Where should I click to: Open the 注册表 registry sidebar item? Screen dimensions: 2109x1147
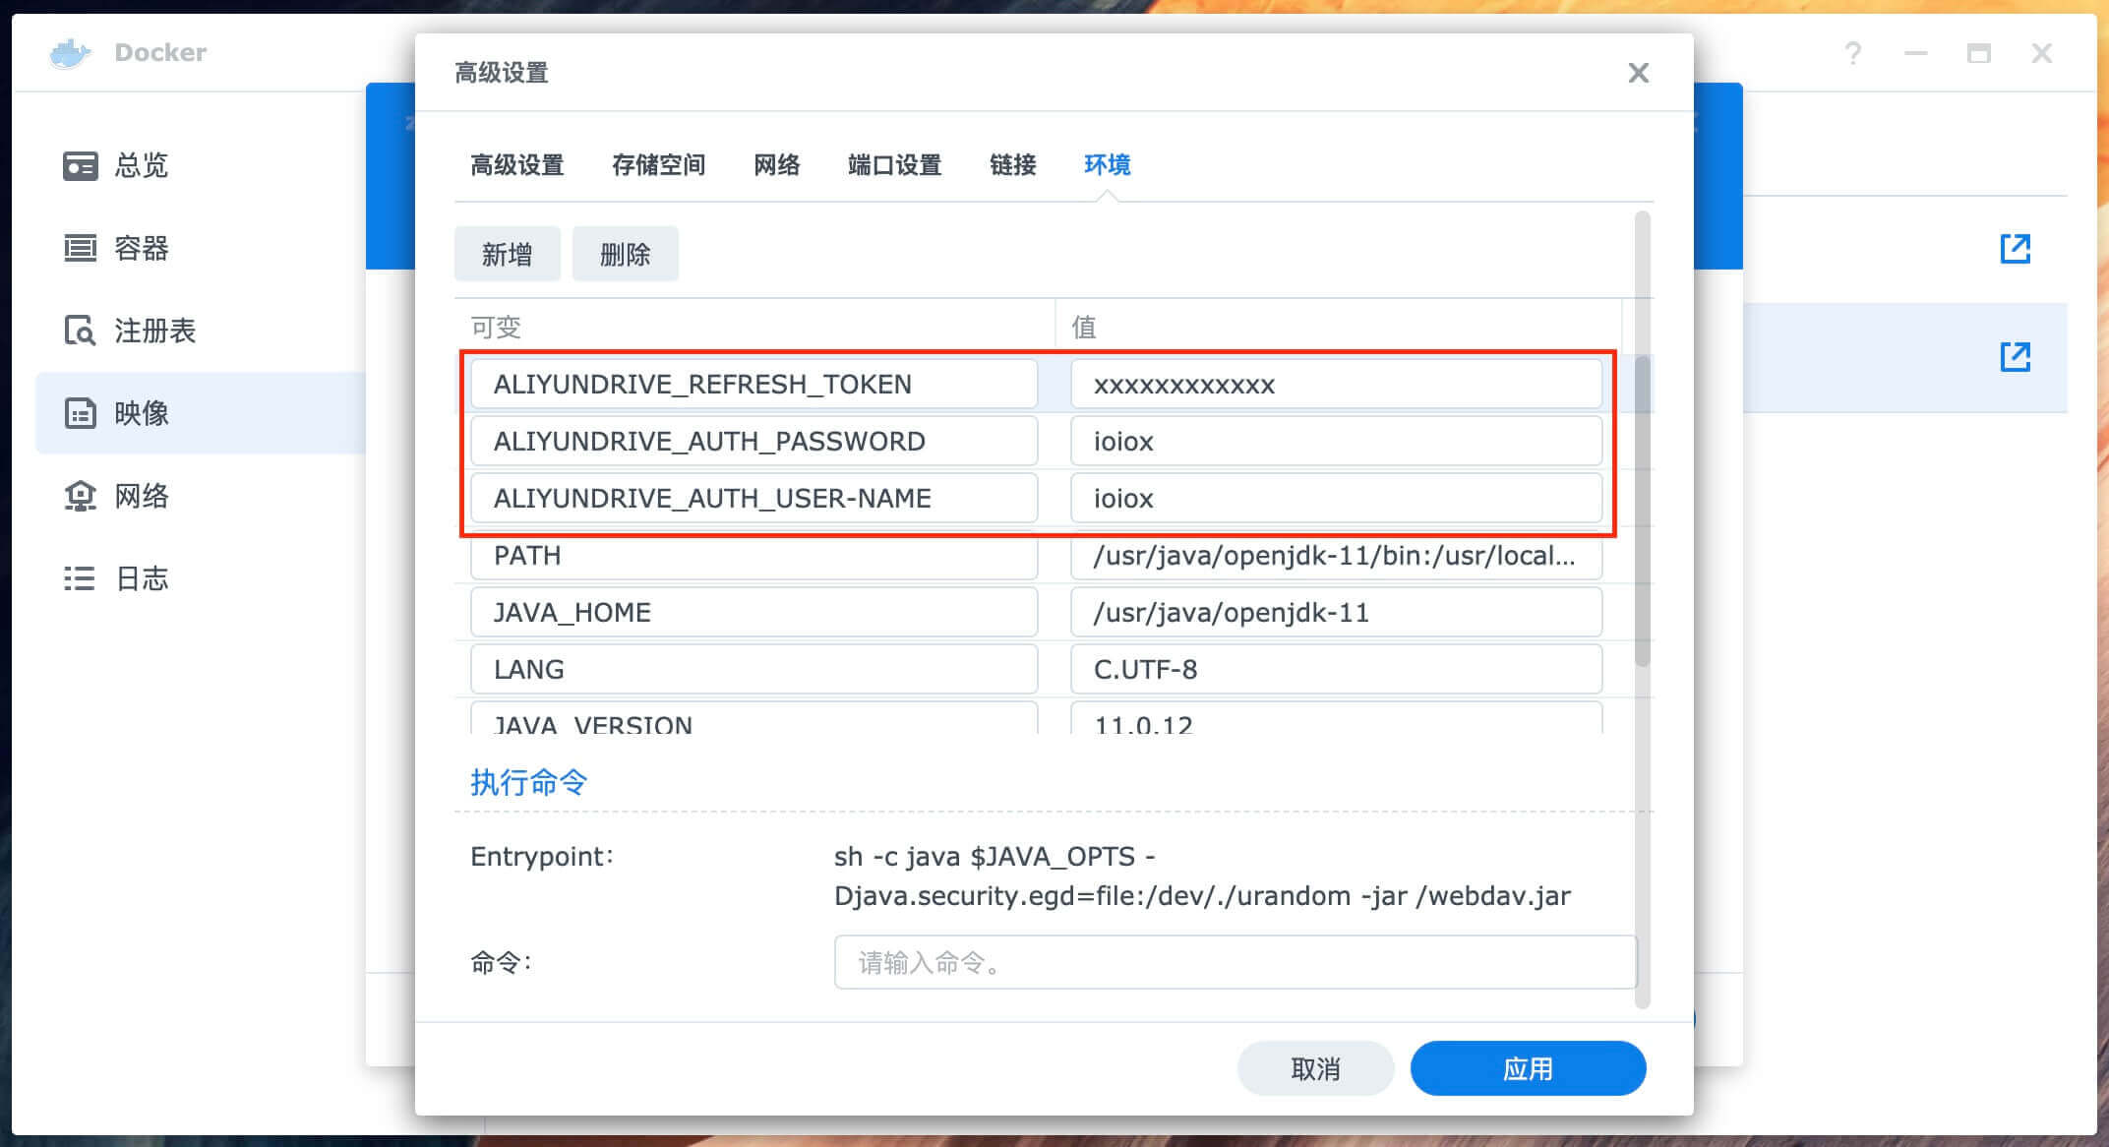point(130,331)
